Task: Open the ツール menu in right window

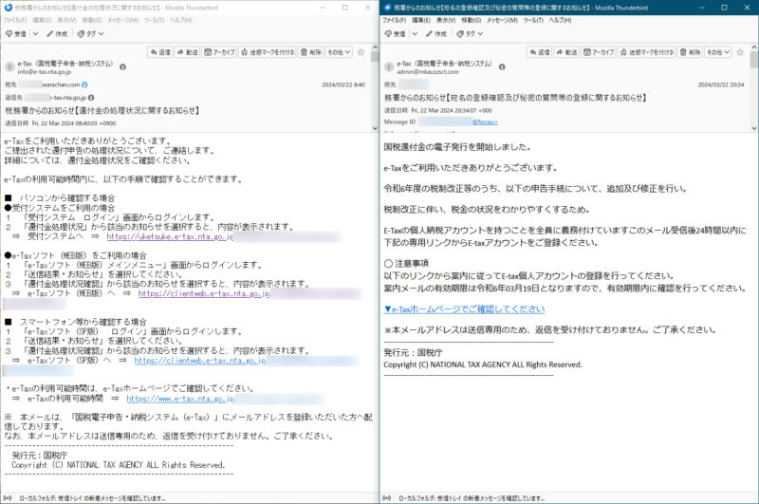Action: pos(528,20)
